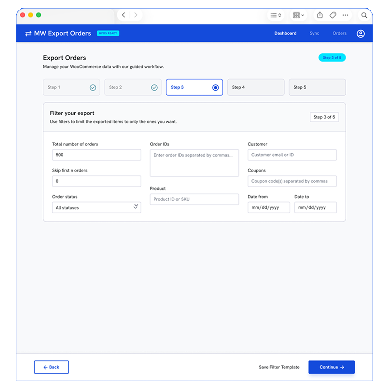Focus the Order IDs text area
Screen dimensions: 389x389
(194, 163)
